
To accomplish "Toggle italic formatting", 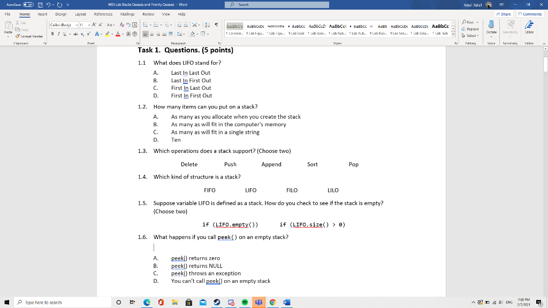I will (59, 34).
